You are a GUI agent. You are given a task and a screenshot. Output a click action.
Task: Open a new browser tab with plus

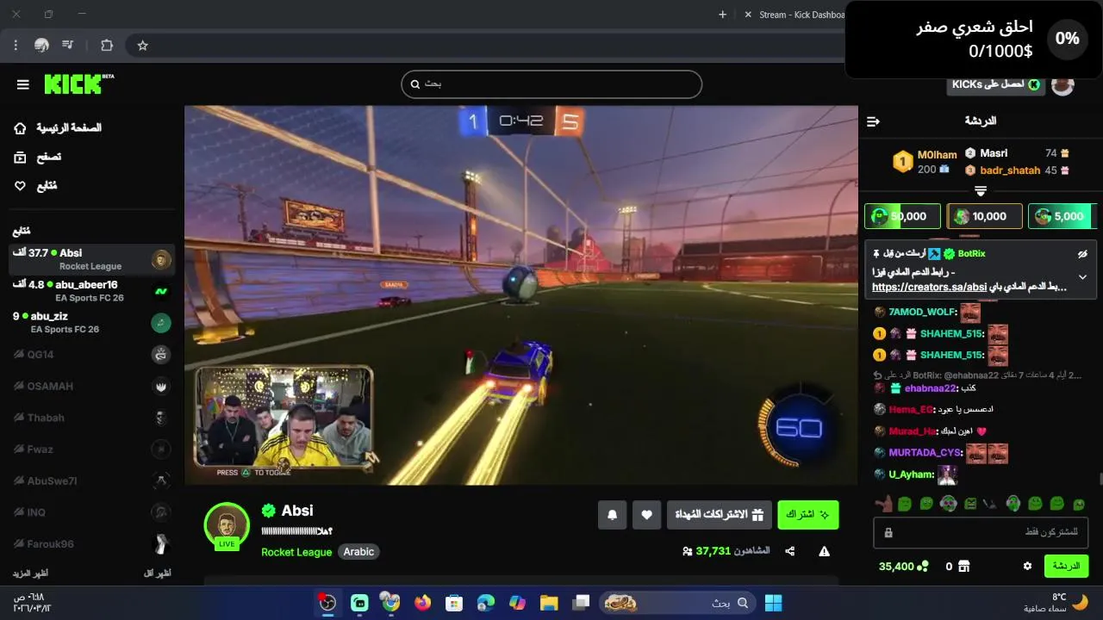tap(723, 15)
